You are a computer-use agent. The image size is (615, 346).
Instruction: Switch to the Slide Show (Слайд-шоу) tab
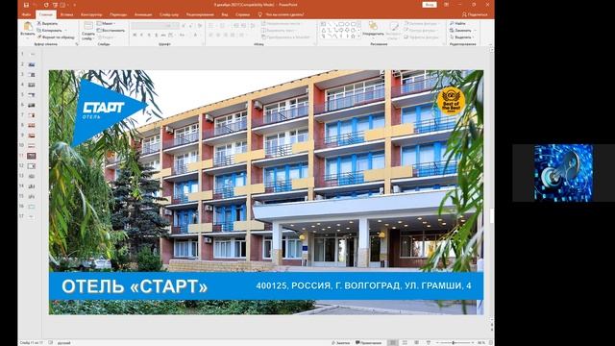coord(169,14)
